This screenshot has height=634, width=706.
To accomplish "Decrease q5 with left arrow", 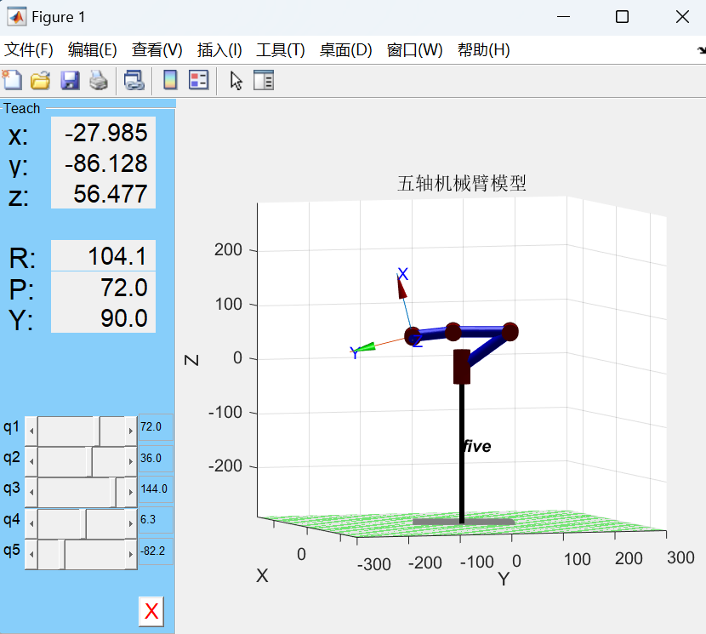I will (31, 554).
